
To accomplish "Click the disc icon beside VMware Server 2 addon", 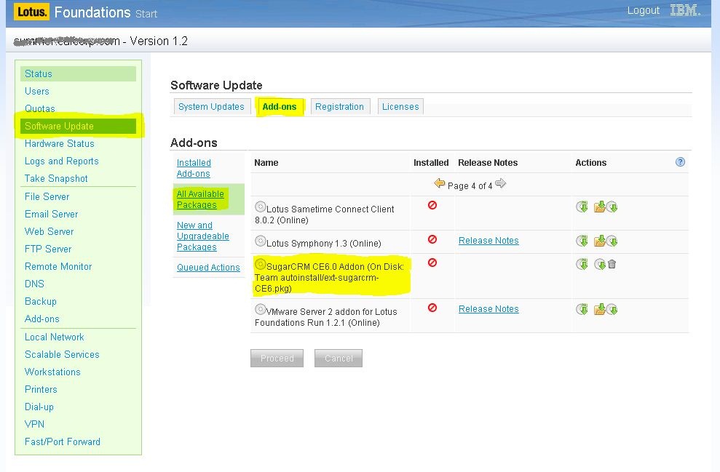I will coord(261,309).
